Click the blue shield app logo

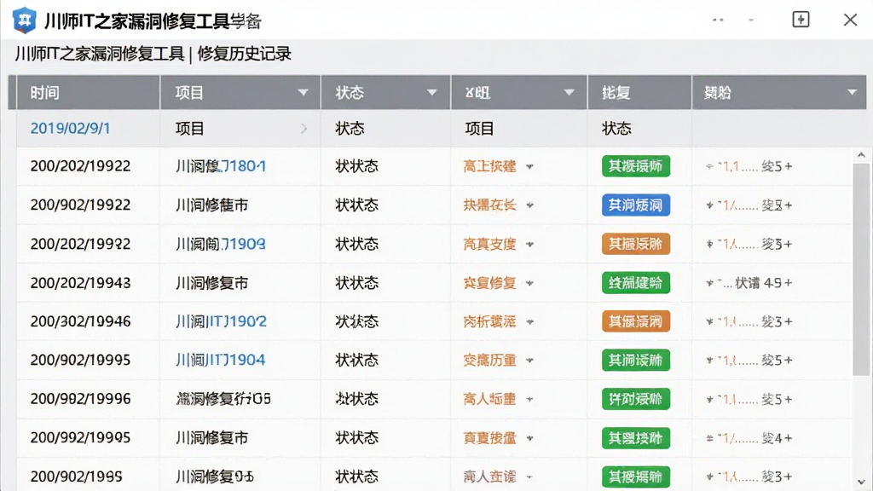pos(24,20)
